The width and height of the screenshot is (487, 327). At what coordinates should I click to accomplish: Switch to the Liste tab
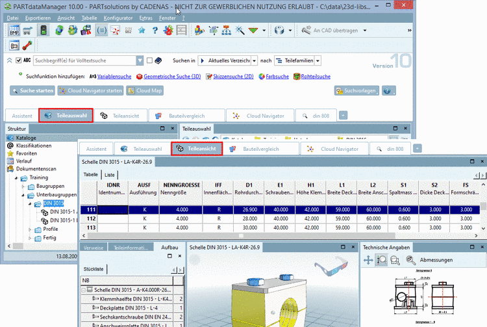point(109,175)
